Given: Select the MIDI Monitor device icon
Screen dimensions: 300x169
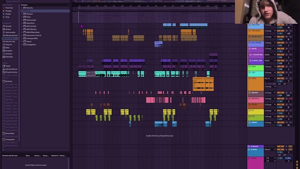Looking at the screenshot, I should pos(25,29).
